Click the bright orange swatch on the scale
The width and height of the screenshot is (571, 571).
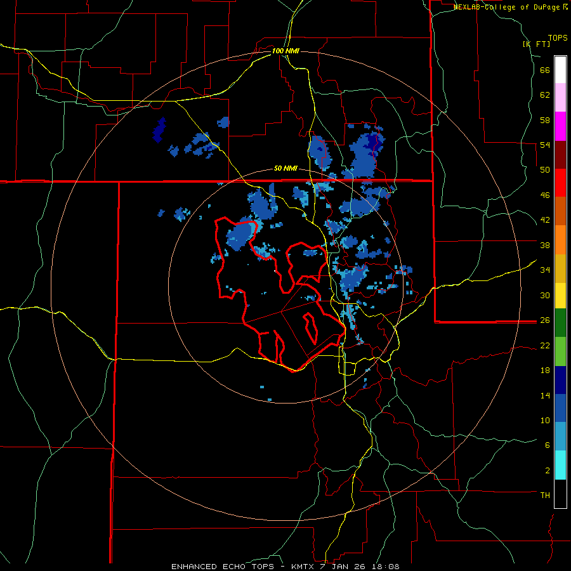pyautogui.click(x=560, y=240)
